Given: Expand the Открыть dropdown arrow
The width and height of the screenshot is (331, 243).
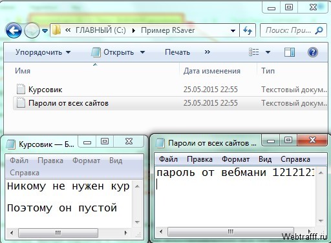Looking at the screenshot, I should pyautogui.click(x=142, y=52).
